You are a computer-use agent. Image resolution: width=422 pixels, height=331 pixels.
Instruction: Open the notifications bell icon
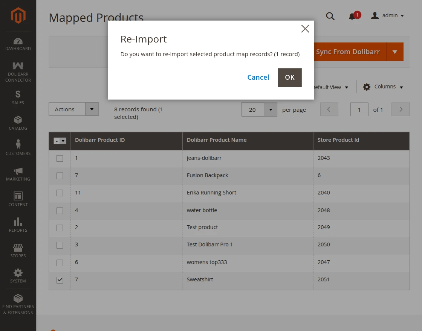pyautogui.click(x=352, y=16)
